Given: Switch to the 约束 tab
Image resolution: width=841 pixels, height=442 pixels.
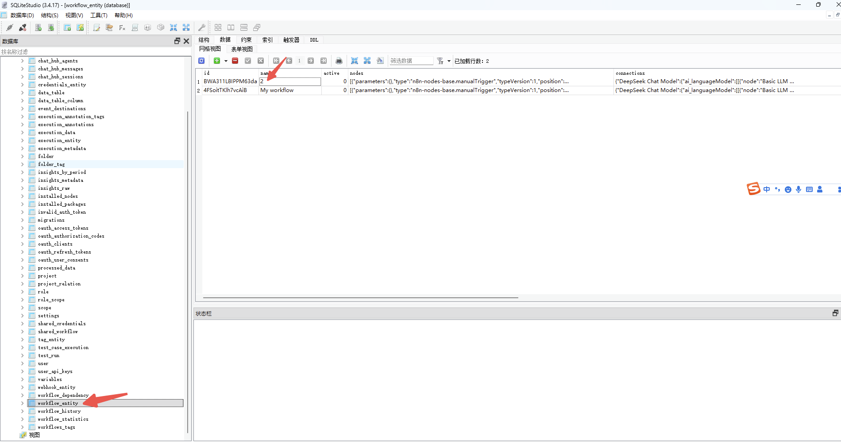Looking at the screenshot, I should [x=247, y=40].
